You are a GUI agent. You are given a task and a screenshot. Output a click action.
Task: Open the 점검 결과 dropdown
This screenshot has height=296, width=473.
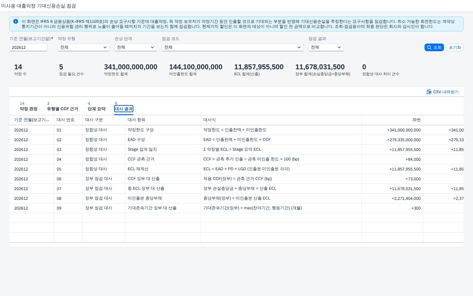click(x=326, y=47)
